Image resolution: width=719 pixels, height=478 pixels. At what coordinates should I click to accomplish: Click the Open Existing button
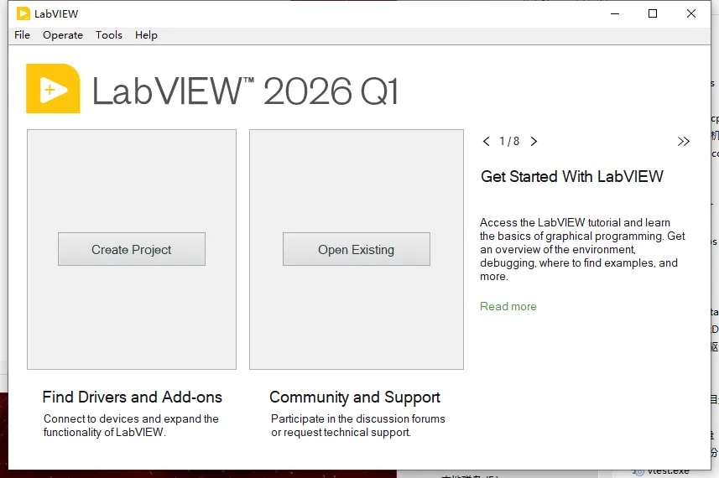pyautogui.click(x=357, y=249)
